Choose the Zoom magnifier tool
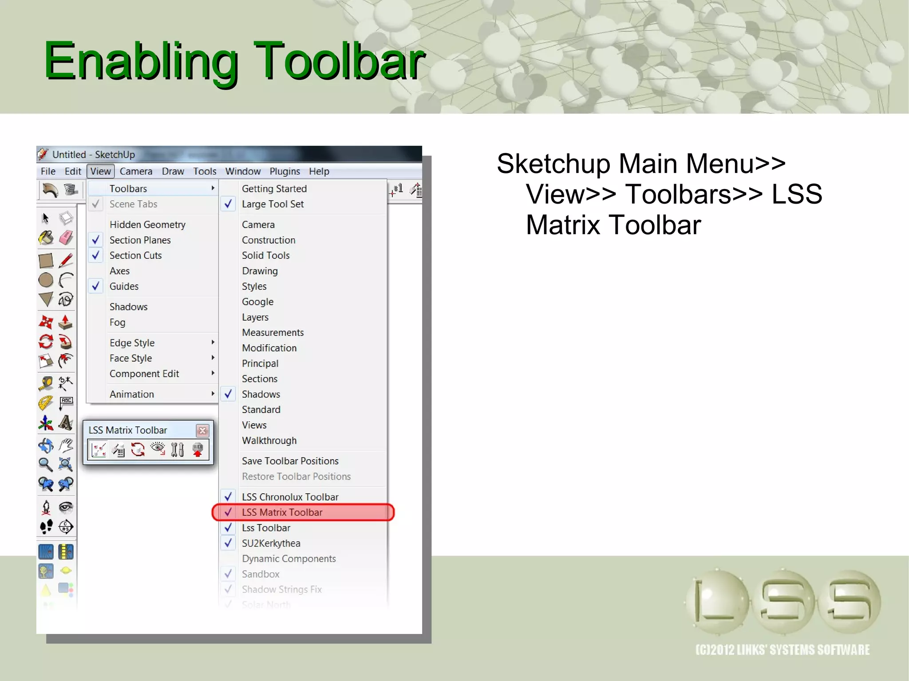Image resolution: width=909 pixels, height=681 pixels. coord(46,465)
